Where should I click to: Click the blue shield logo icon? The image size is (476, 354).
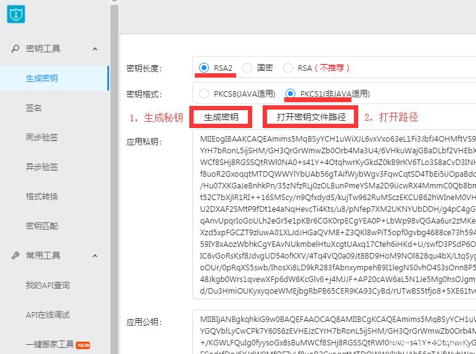pos(16,14)
